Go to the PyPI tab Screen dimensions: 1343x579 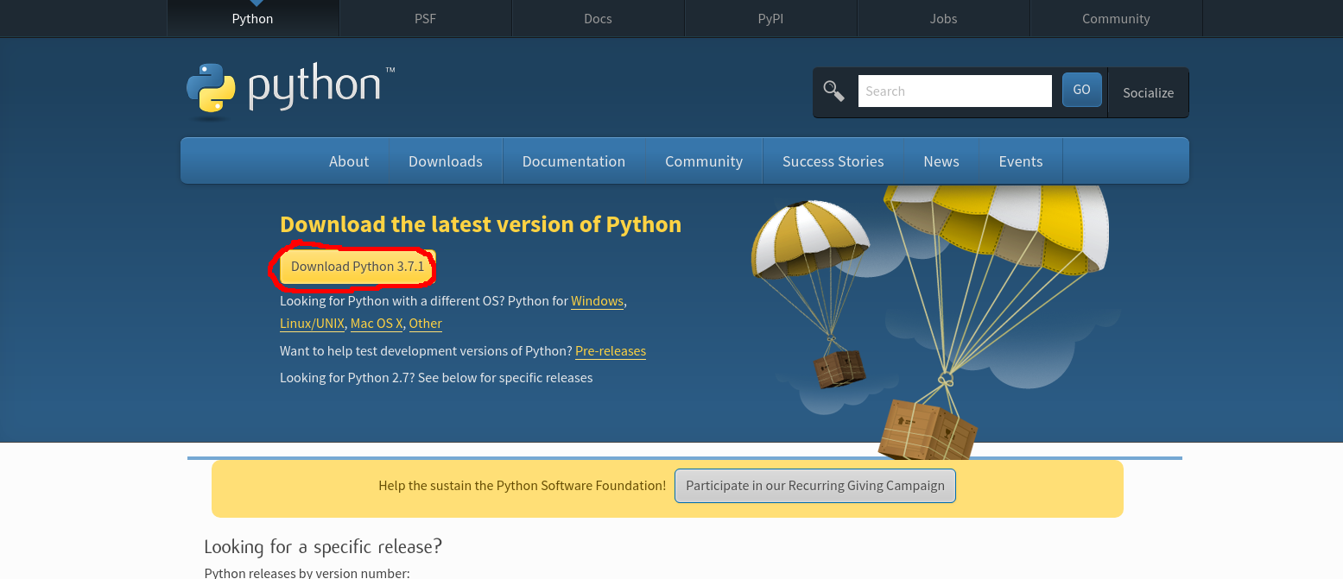[770, 18]
